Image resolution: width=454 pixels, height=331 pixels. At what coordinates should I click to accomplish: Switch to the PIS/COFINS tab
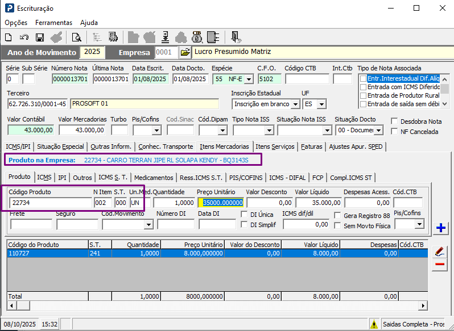[247, 177]
